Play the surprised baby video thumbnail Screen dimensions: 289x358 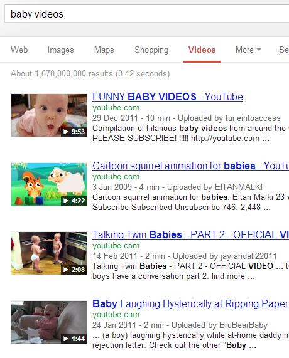click(x=49, y=115)
